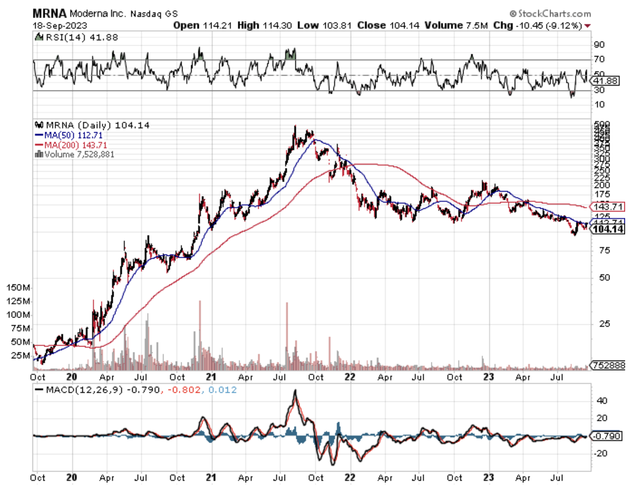This screenshot has height=496, width=631.
Task: Click the MACD black line legend marker
Action: click(39, 390)
